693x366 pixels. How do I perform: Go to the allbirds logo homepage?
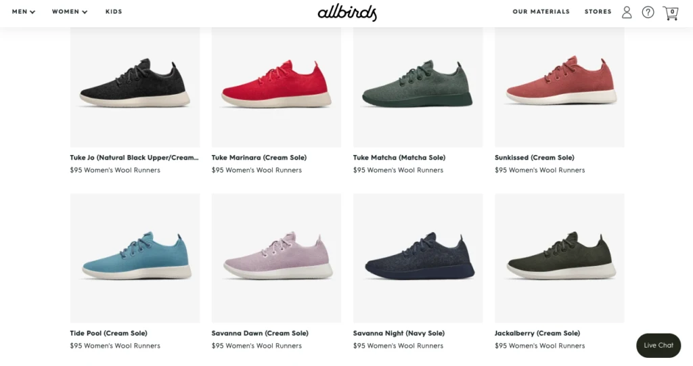point(347,12)
